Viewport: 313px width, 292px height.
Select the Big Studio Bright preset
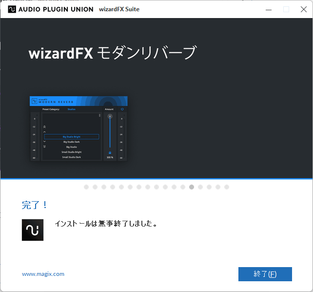click(x=72, y=137)
